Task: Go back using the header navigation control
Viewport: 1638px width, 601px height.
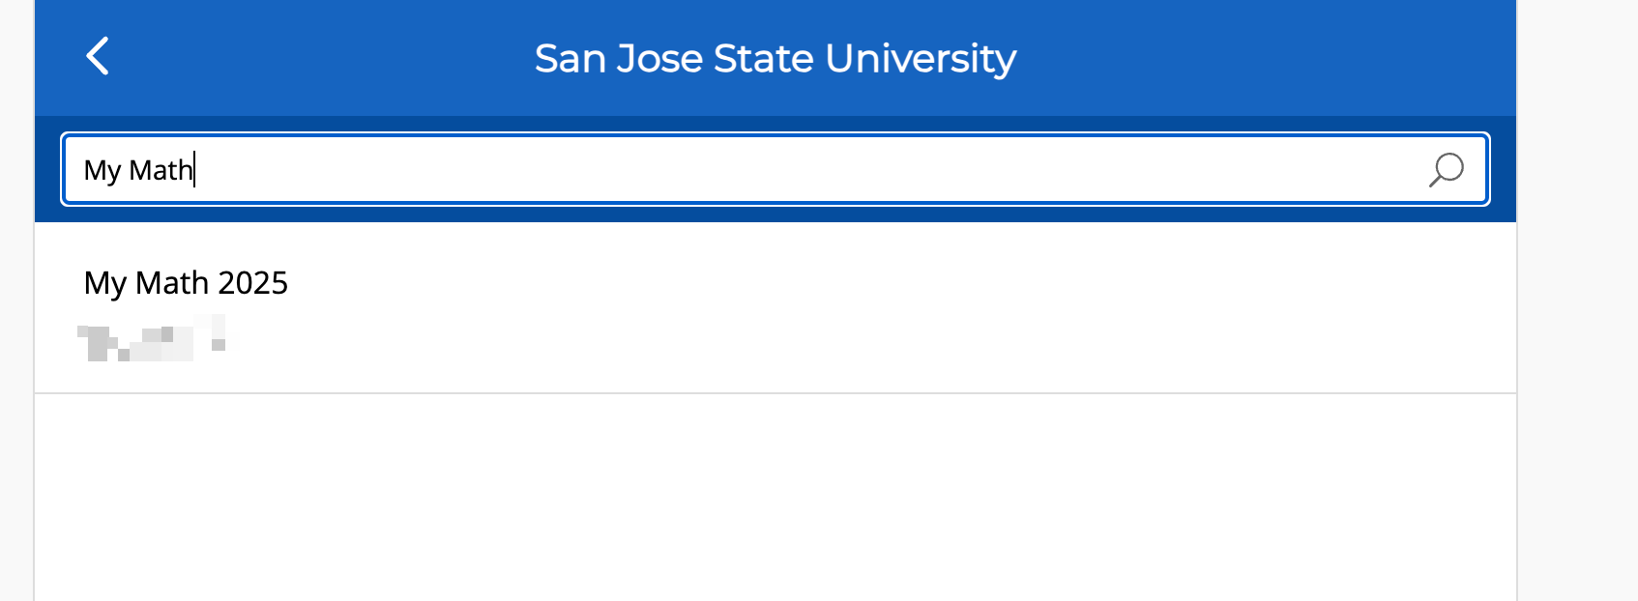Action: pyautogui.click(x=98, y=57)
